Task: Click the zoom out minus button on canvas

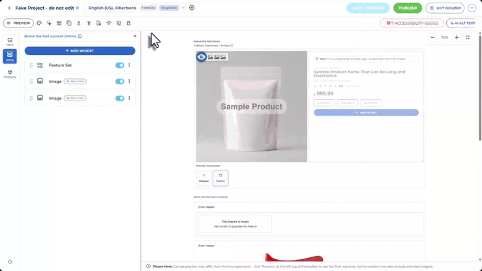Action: click(432, 37)
